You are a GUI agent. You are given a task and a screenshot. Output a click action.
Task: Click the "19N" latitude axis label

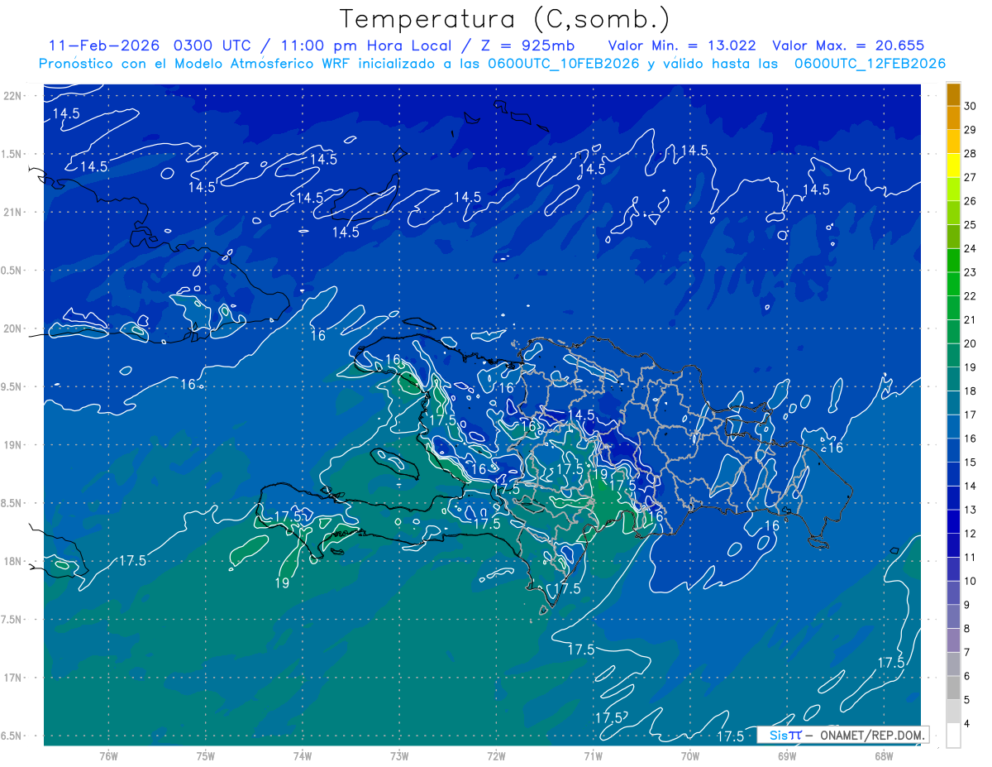pos(13,445)
